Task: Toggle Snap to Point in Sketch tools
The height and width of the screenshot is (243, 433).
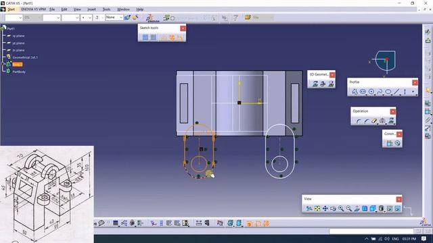Action: pos(154,38)
